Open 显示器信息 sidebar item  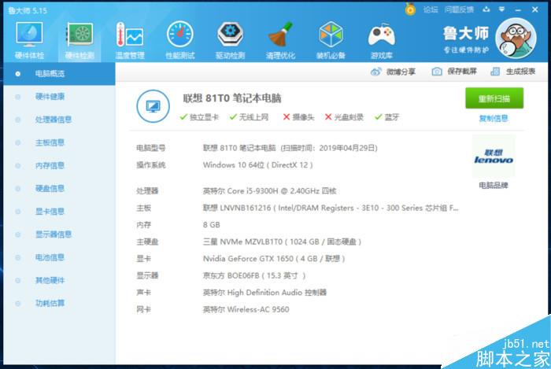pyautogui.click(x=59, y=234)
